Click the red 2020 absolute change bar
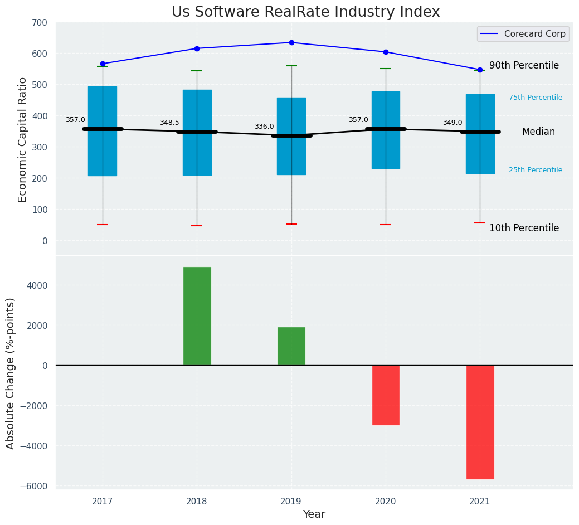The height and width of the screenshot is (525, 579). [386, 395]
